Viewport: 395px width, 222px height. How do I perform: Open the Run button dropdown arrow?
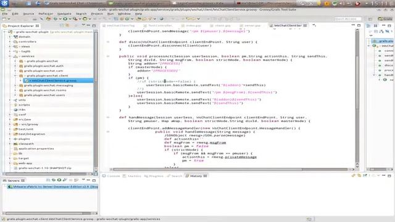(x=70, y=19)
